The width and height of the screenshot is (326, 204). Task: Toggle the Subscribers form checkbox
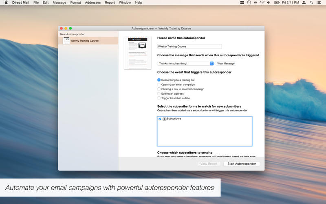160,119
